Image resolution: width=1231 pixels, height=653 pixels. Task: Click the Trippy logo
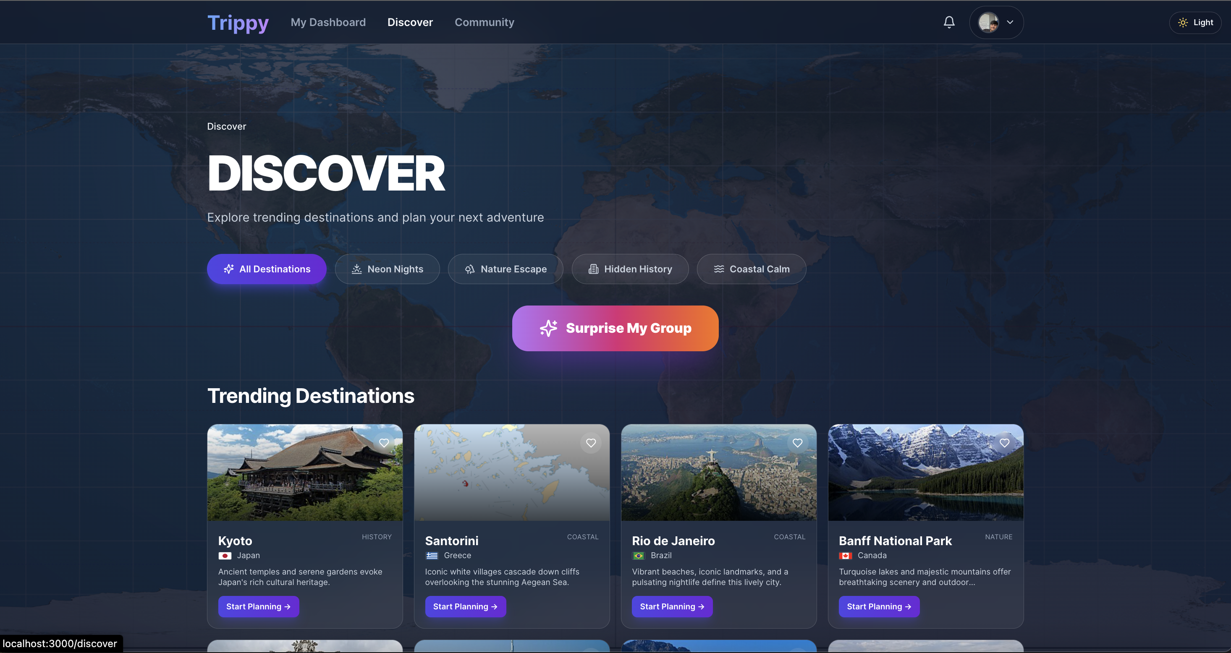click(238, 22)
